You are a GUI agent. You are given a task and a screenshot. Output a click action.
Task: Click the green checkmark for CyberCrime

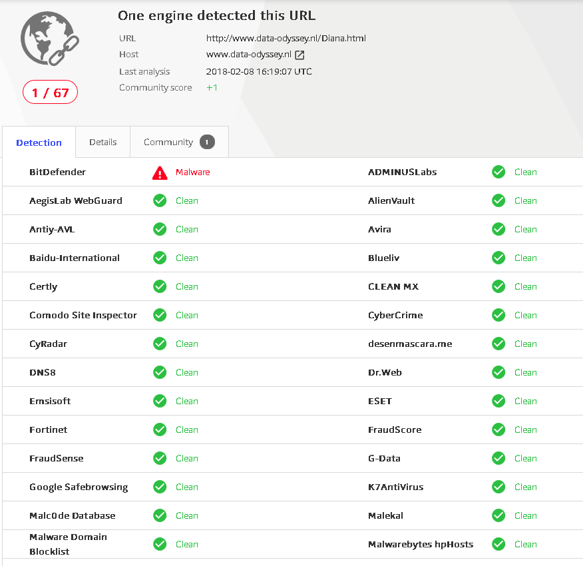coord(498,315)
